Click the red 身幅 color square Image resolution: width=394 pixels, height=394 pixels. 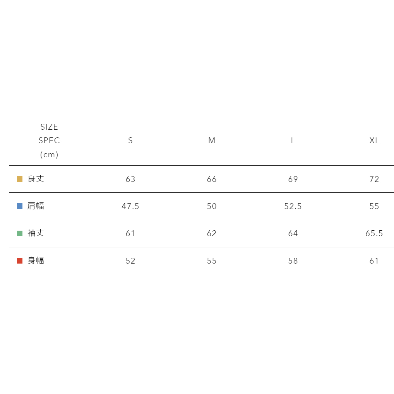tap(20, 260)
